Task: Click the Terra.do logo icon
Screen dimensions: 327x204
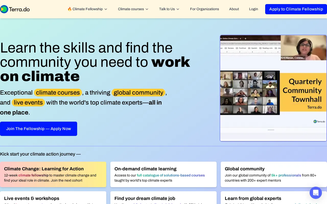Action: 4,9
